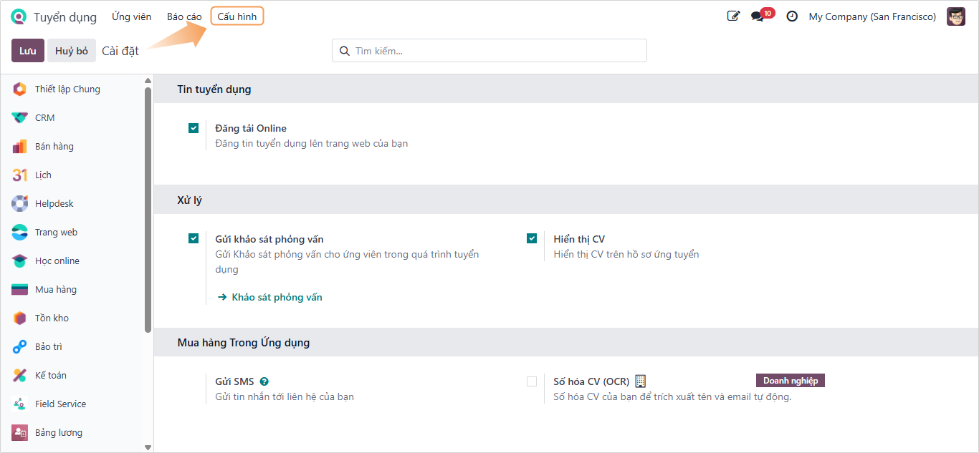
Task: Open the Báo cáo menu
Action: (184, 16)
